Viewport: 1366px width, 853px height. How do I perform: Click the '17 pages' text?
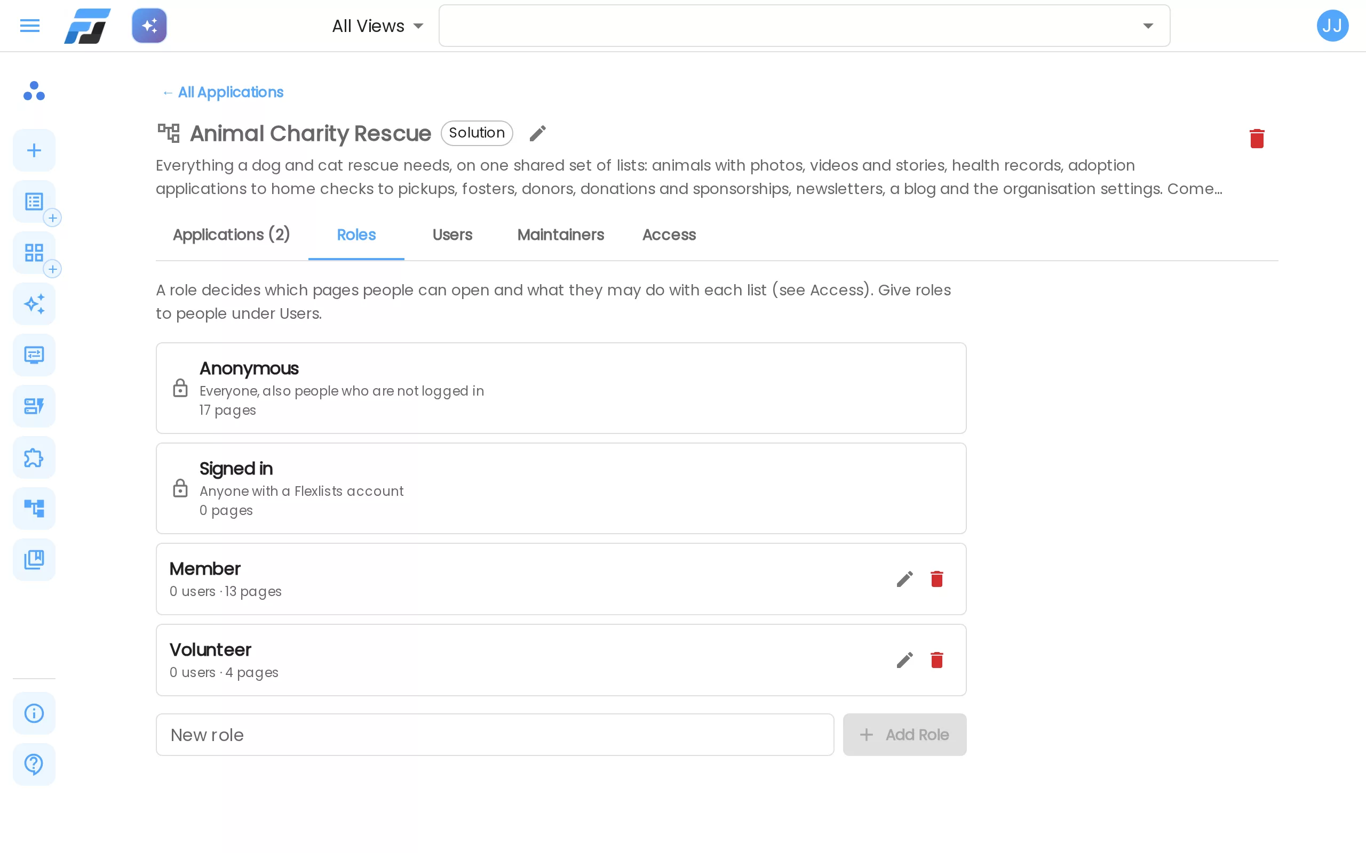[227, 411]
